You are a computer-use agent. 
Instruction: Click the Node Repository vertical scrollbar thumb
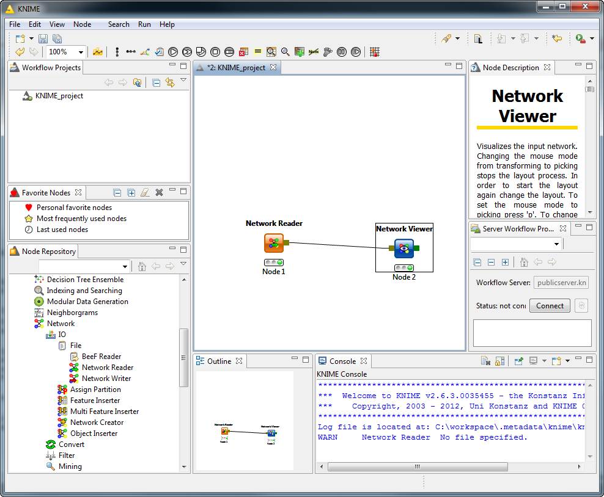point(184,358)
